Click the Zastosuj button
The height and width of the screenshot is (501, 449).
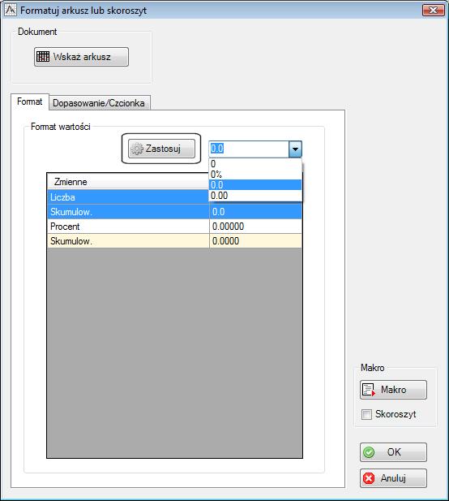pos(161,149)
